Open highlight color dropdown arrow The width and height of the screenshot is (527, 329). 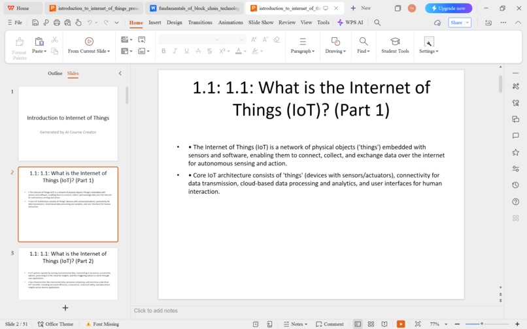pyautogui.click(x=262, y=52)
